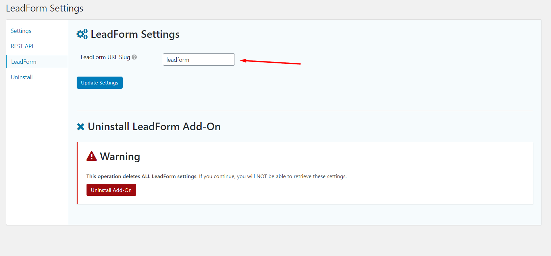
Task: Click the Uninstall LeadForm Add-On heading
Action: point(154,127)
